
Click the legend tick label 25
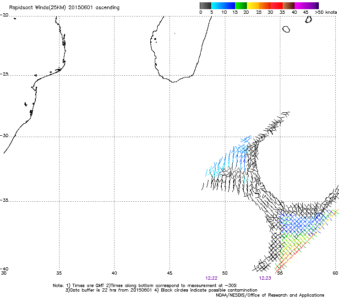pos(259,12)
